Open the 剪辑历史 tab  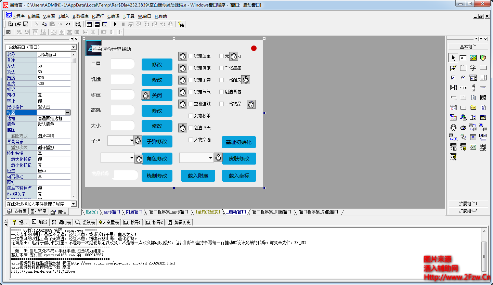pyautogui.click(x=180, y=222)
